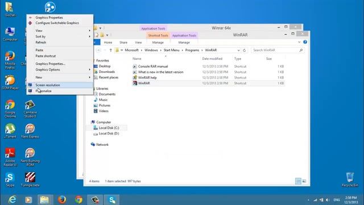Switch to large icons view button
Image resolution: width=364 pixels, height=205 pixels.
pos(304,181)
